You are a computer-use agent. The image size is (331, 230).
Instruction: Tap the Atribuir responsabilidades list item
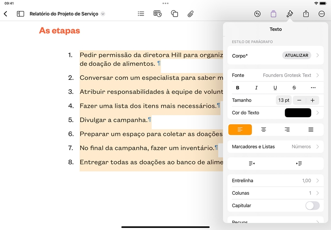151,92
